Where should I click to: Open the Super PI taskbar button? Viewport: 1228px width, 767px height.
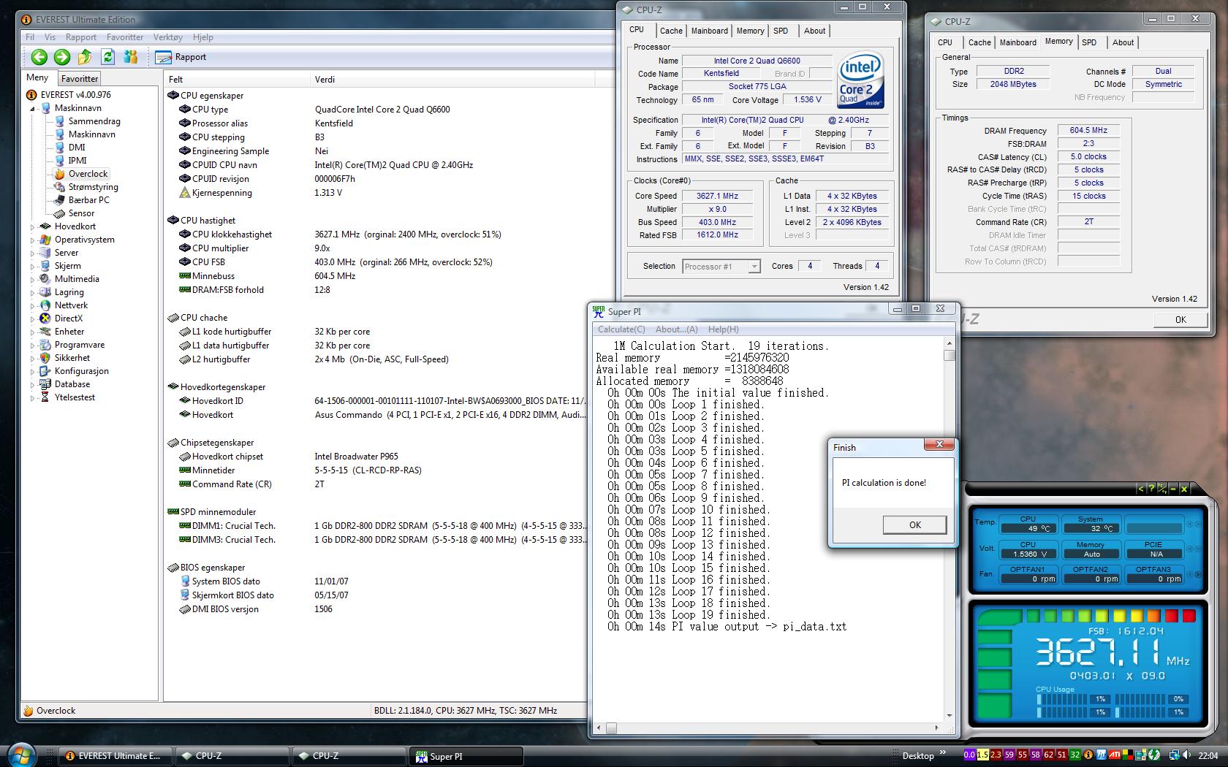click(x=466, y=756)
